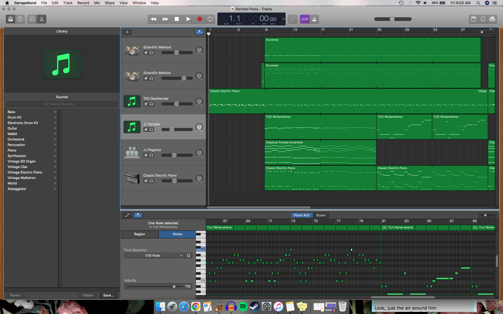Open the Note Pad button
Screen dimensions: 503x314
point(473,19)
